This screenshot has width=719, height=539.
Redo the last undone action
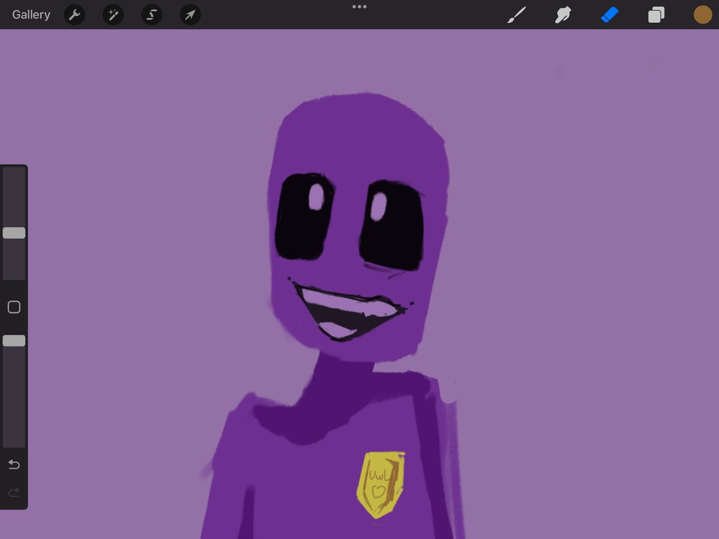click(14, 492)
